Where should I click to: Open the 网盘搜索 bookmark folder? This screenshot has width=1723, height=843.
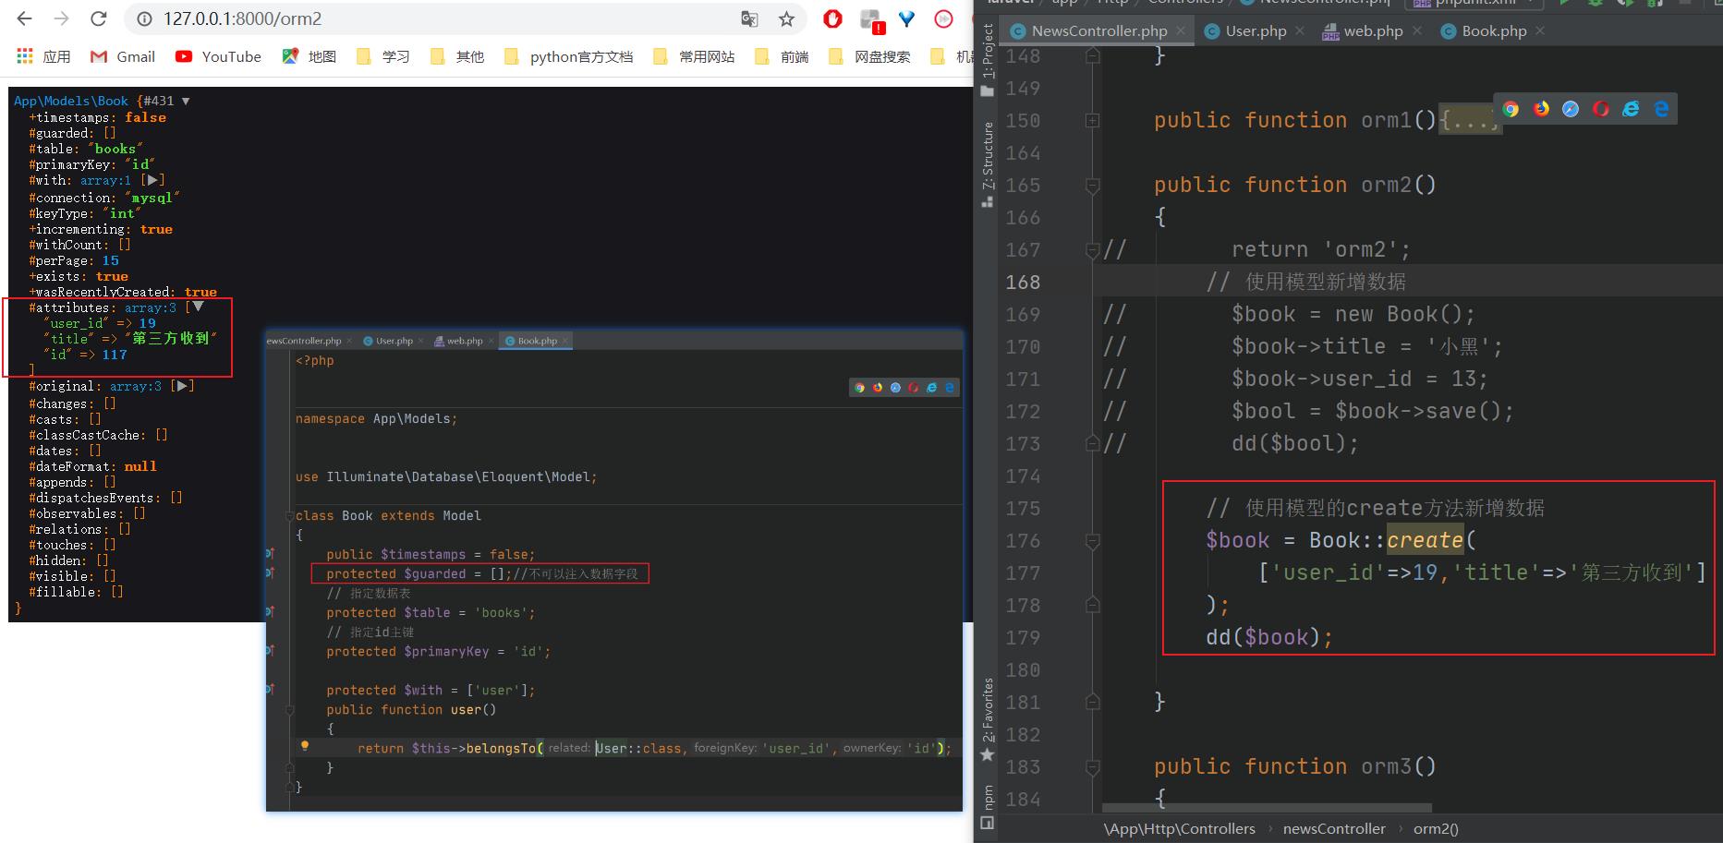pos(869,56)
